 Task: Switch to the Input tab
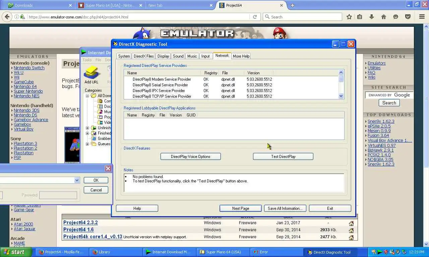click(x=205, y=56)
